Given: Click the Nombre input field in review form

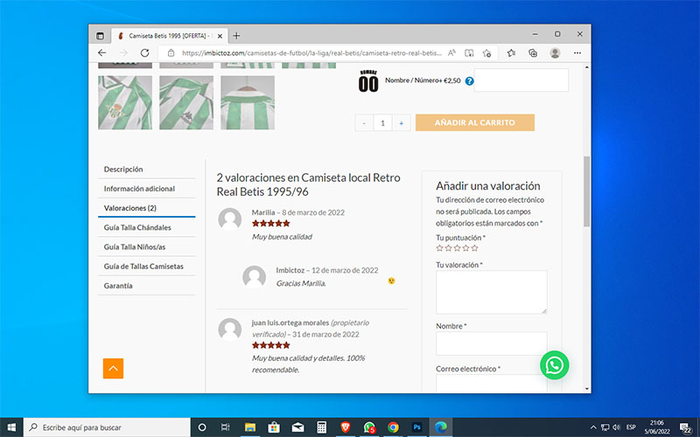Looking at the screenshot, I should [492, 343].
